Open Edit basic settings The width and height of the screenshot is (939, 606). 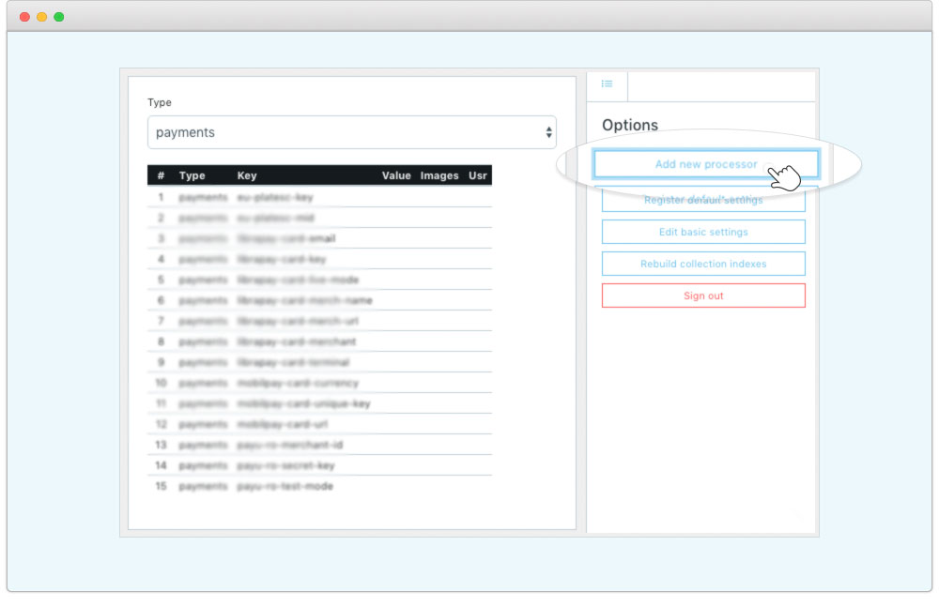pyautogui.click(x=703, y=232)
